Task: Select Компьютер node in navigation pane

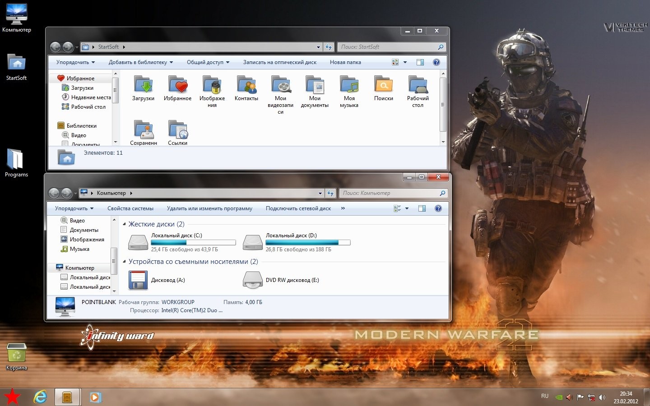Action: point(79,268)
